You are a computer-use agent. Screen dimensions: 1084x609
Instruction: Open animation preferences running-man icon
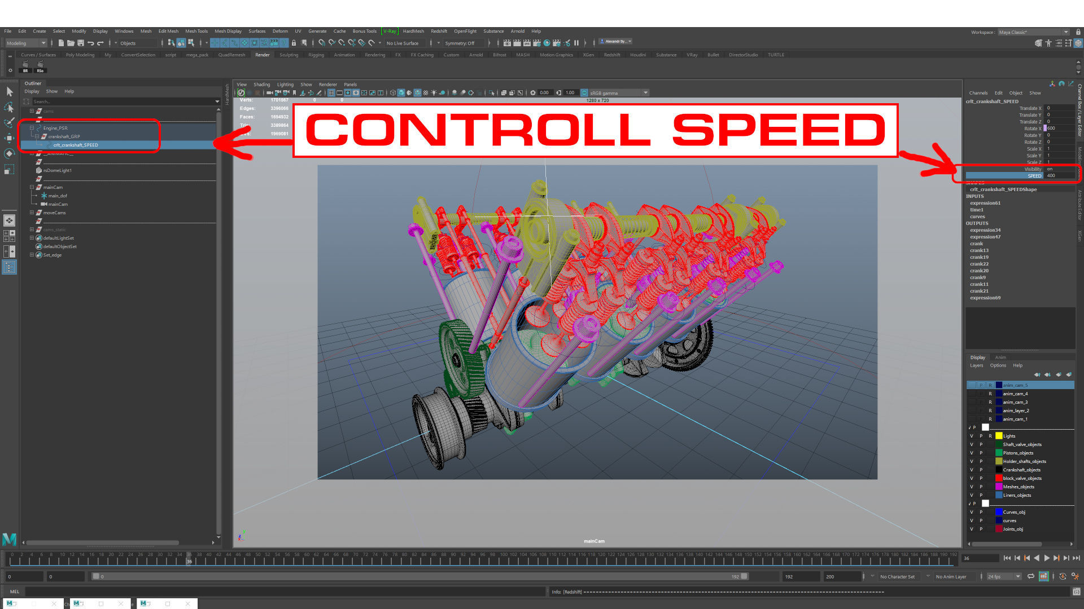pyautogui.click(x=1075, y=576)
